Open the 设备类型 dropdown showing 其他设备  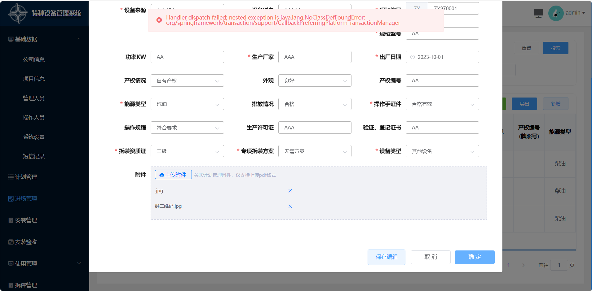tap(442, 151)
